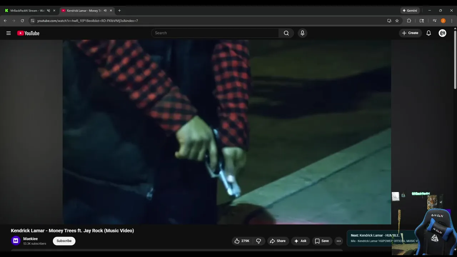Save the video to a playlist

click(322, 241)
